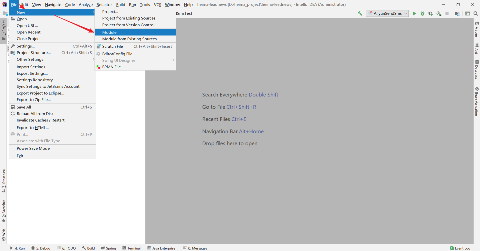Open the Event Log
This screenshot has height=251, width=480.
point(460,248)
